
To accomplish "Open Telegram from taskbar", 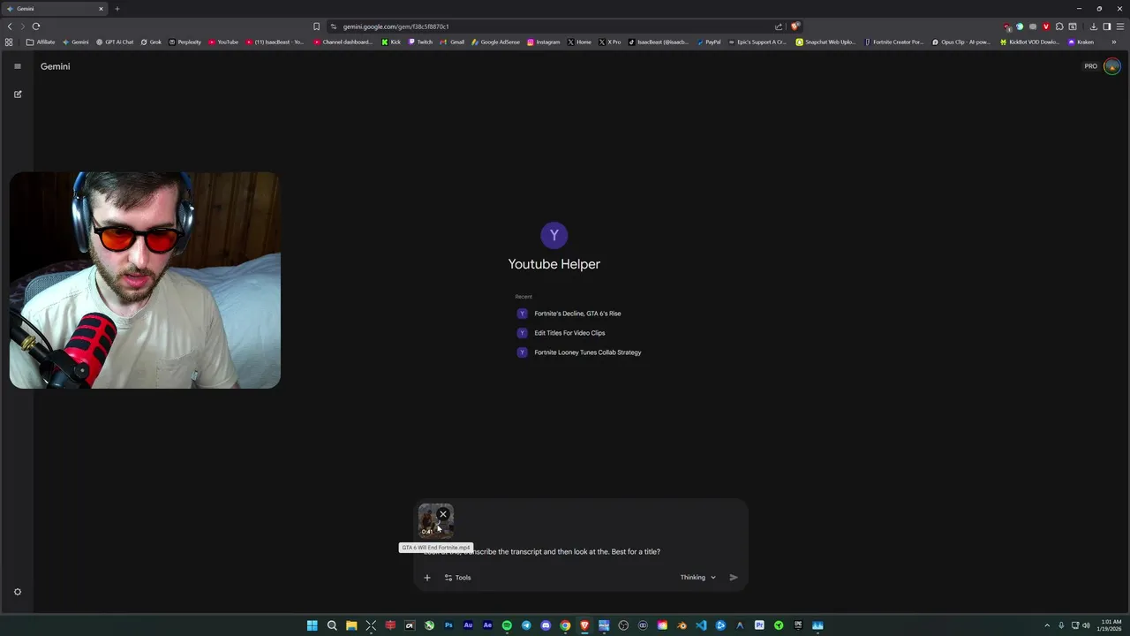I will [526, 625].
